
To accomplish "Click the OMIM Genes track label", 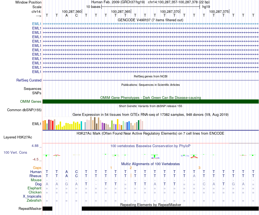I will pos(31,101).
